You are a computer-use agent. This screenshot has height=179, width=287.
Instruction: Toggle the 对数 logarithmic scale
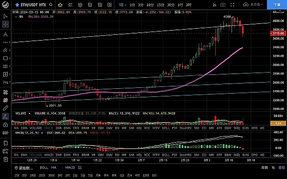point(265,168)
